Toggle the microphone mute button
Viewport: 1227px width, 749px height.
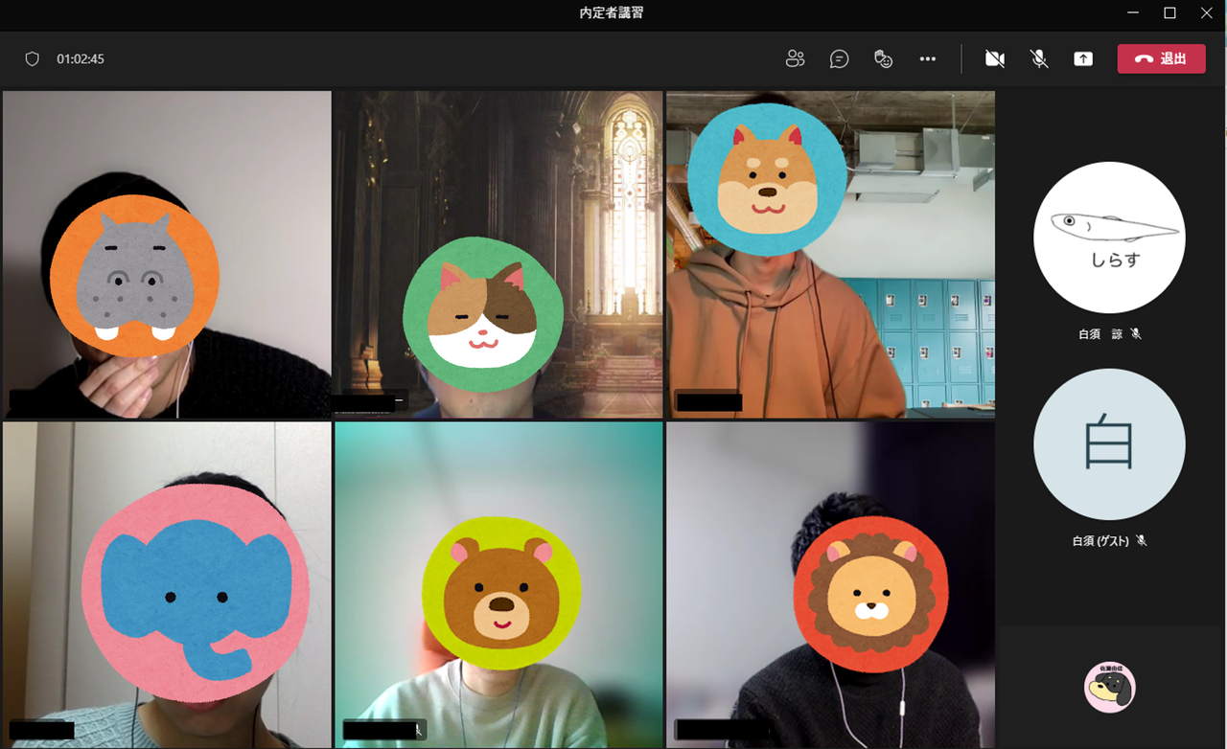click(x=1038, y=58)
